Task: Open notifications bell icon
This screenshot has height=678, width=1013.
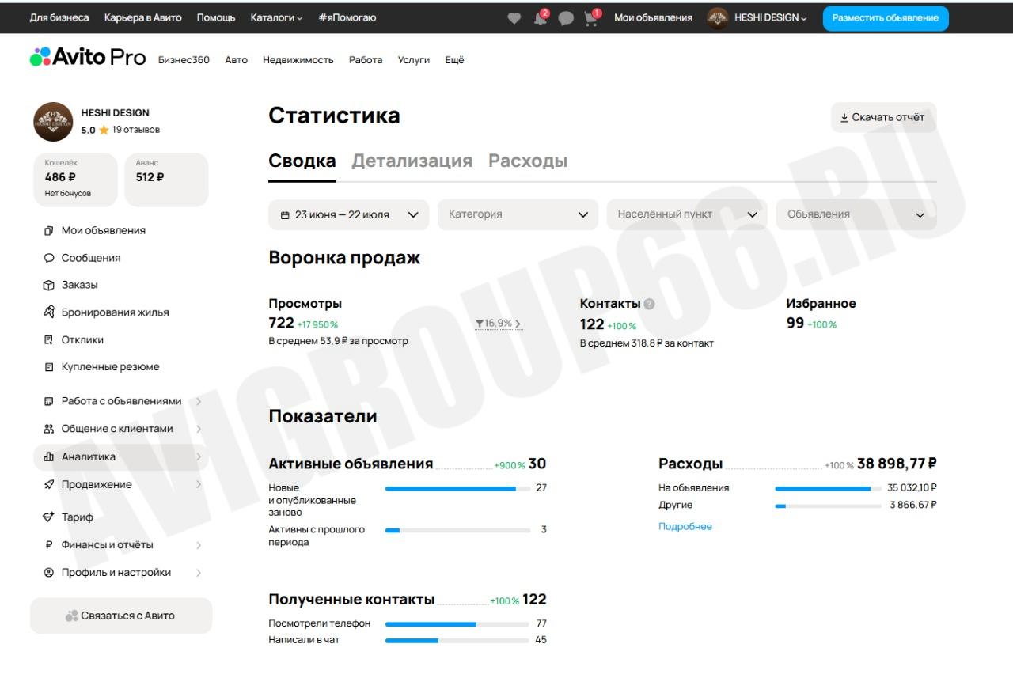Action: click(x=541, y=18)
